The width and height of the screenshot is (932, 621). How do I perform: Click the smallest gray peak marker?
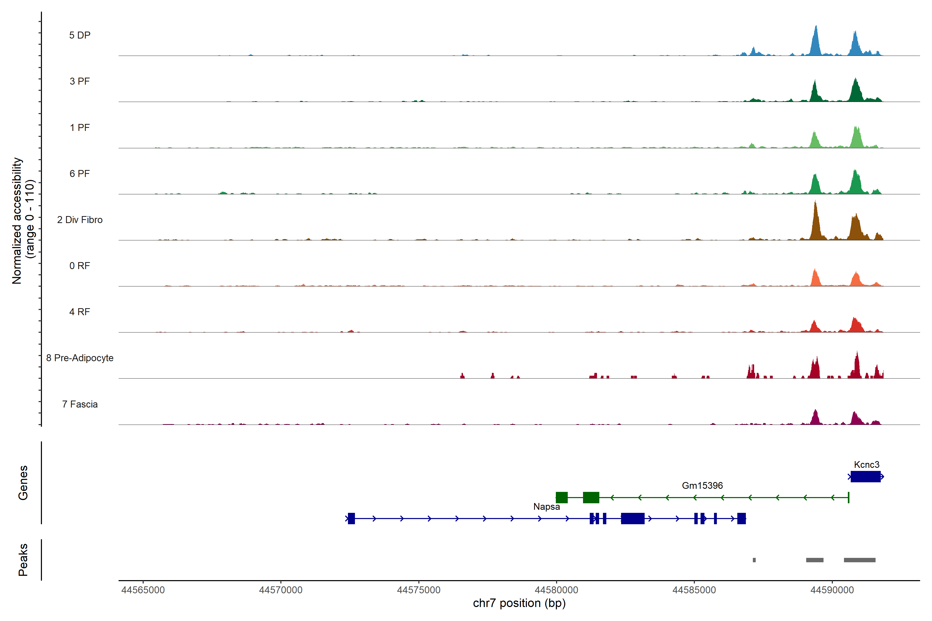[x=754, y=560]
